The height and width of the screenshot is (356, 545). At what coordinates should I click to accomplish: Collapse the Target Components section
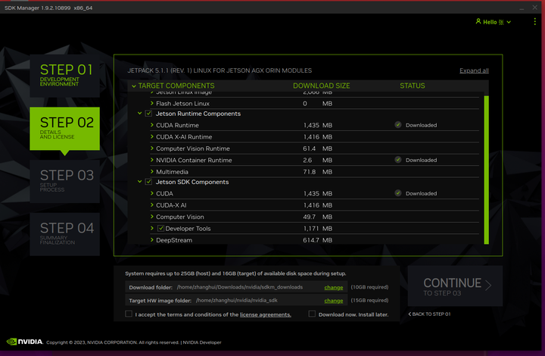click(x=134, y=86)
